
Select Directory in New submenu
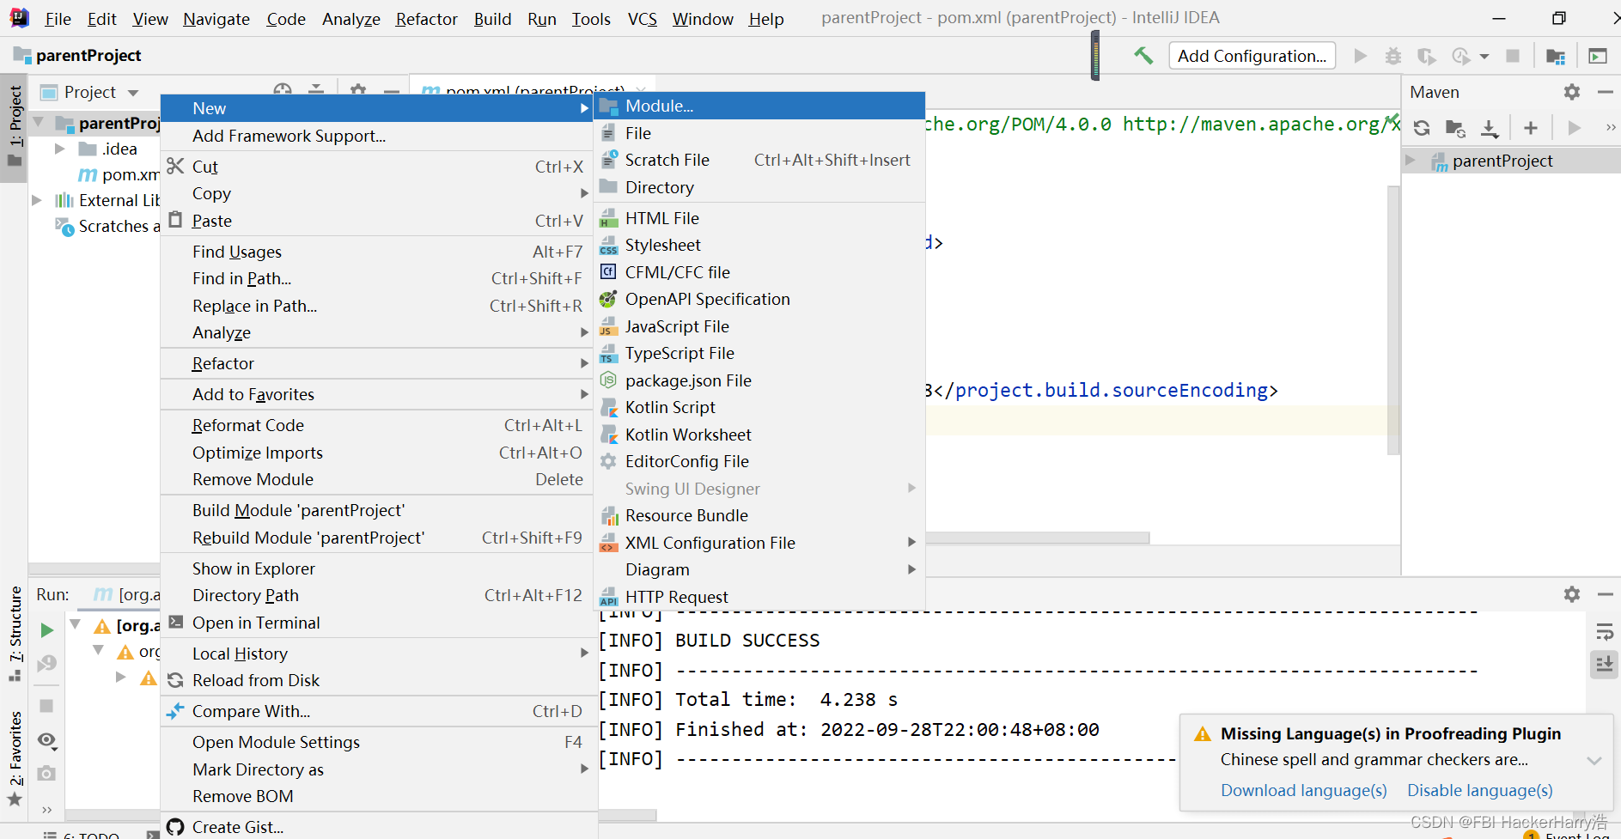click(x=759, y=187)
